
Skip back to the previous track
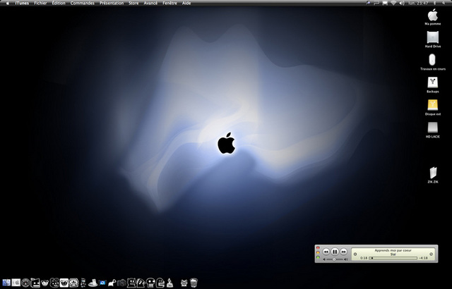click(326, 252)
